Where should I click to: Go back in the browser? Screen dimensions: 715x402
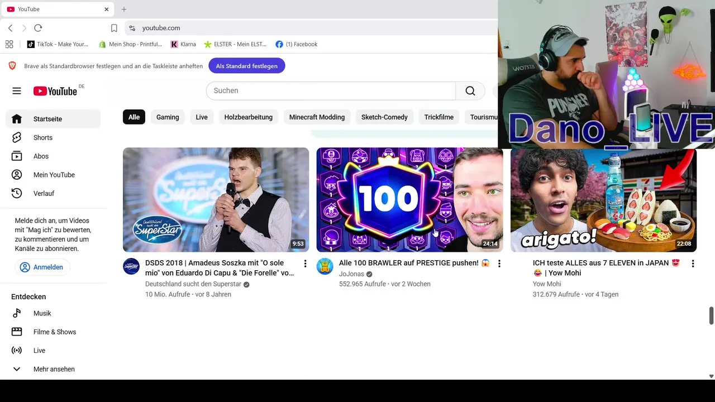[10, 28]
